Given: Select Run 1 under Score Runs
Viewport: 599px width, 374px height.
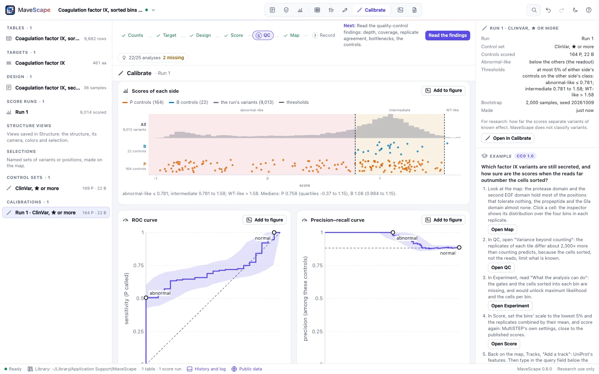Looking at the screenshot, I should pos(56,112).
